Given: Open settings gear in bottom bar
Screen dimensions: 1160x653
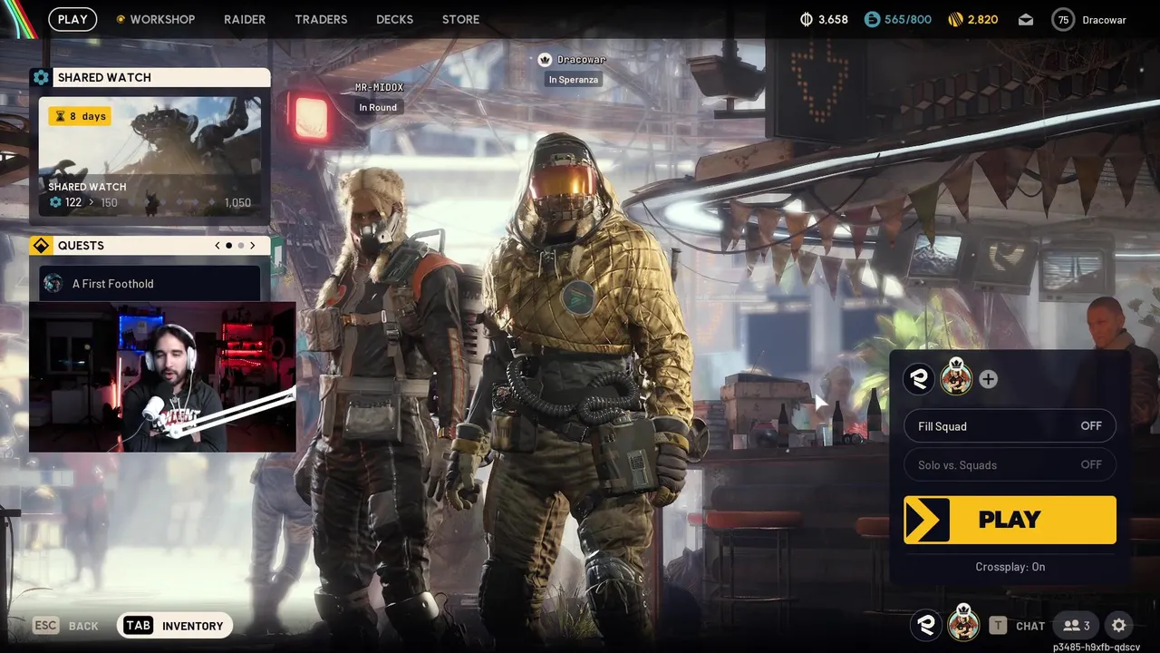Looking at the screenshot, I should coord(1119,626).
